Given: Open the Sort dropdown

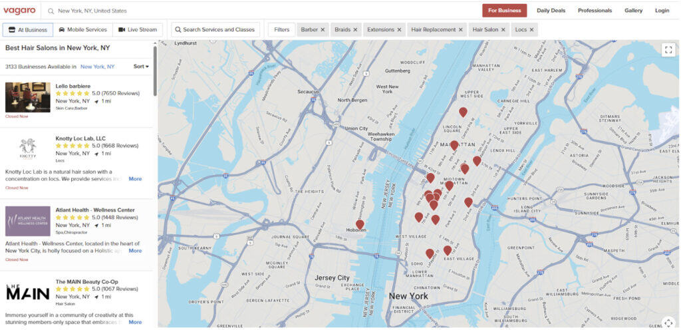Looking at the screenshot, I should tap(141, 67).
